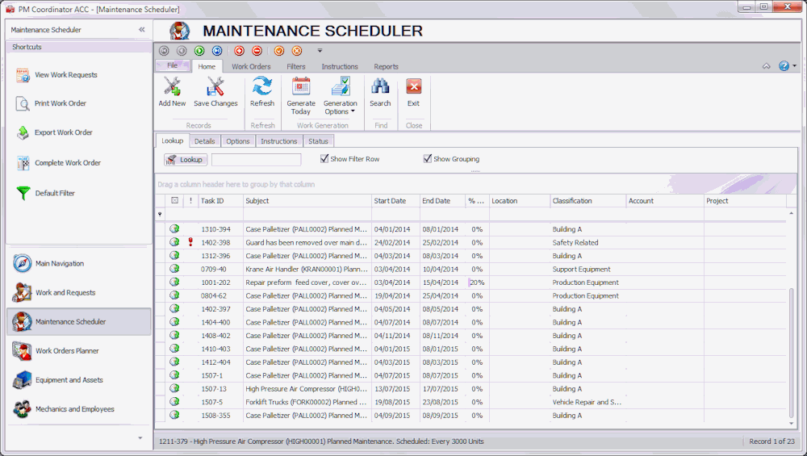Collapse the Maintenance Scheduler side panel

point(142,30)
